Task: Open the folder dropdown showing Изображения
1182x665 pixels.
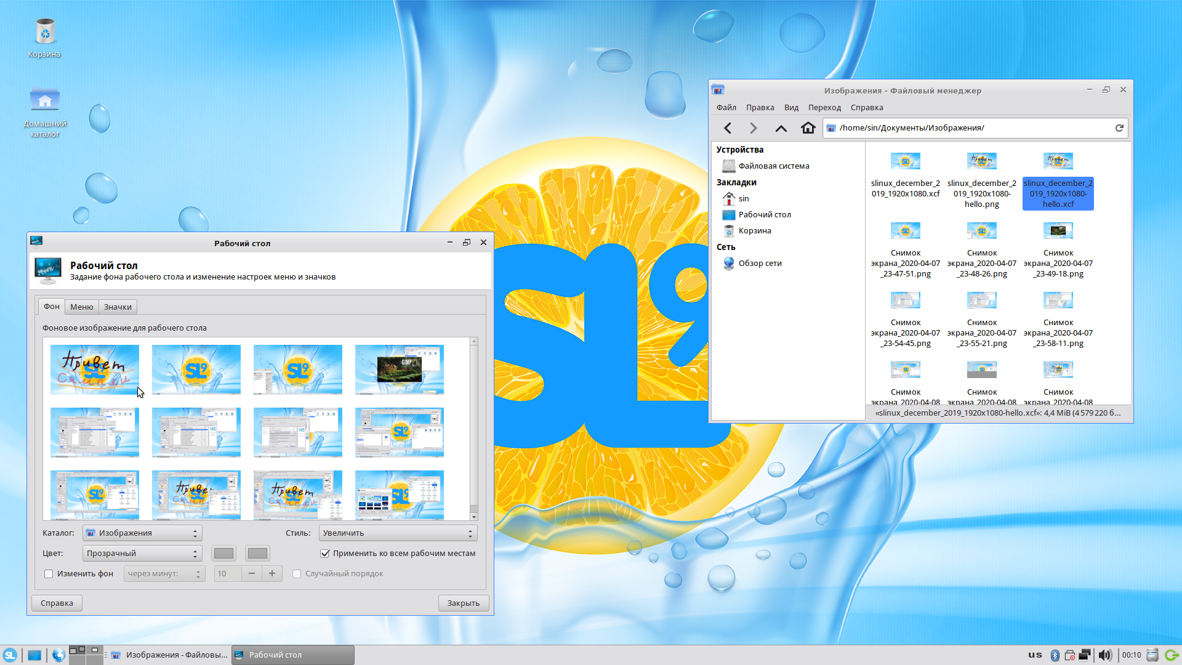Action: point(142,533)
